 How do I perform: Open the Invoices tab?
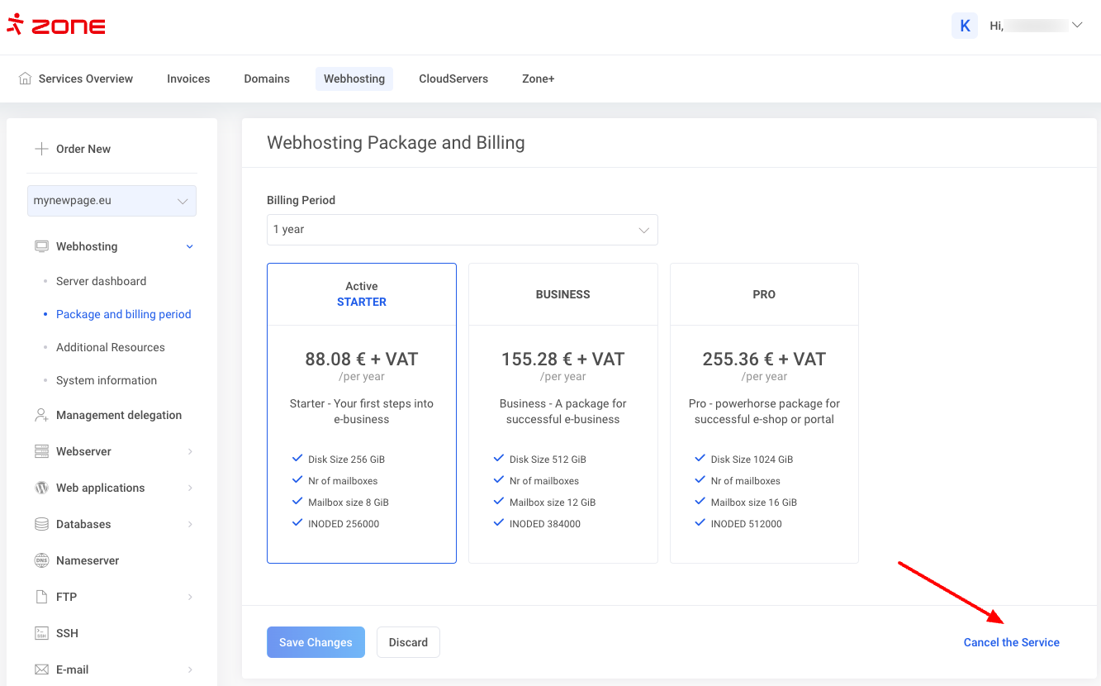tap(188, 79)
